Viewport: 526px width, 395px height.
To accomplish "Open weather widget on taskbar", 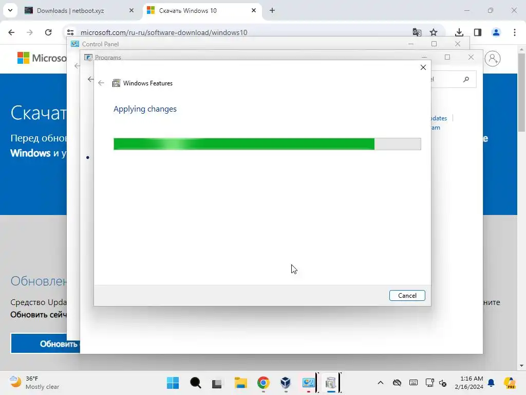I will tap(34, 383).
